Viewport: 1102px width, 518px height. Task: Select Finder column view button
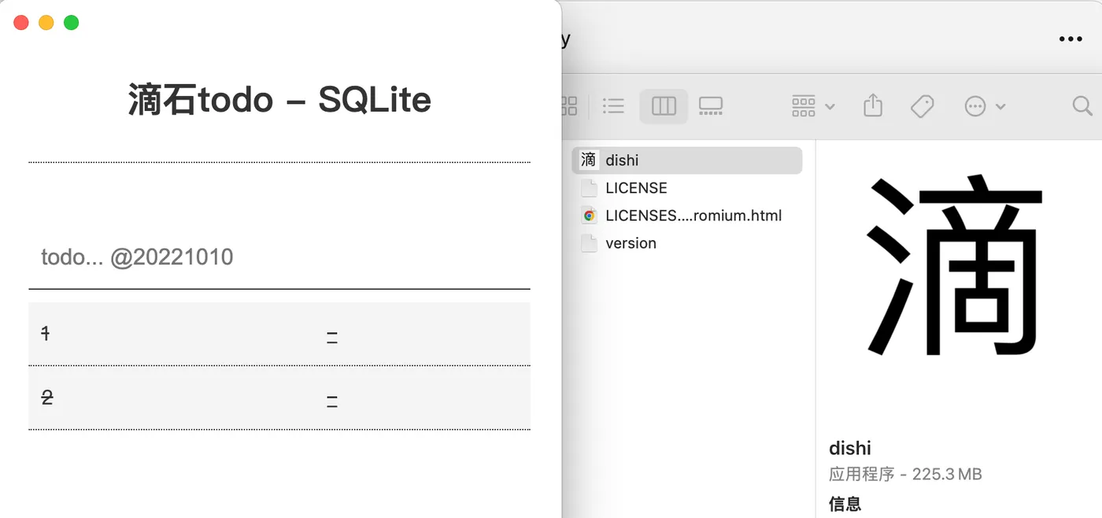tap(664, 106)
